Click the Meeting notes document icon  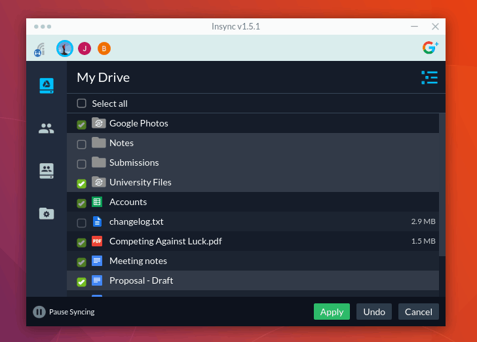pyautogui.click(x=97, y=261)
